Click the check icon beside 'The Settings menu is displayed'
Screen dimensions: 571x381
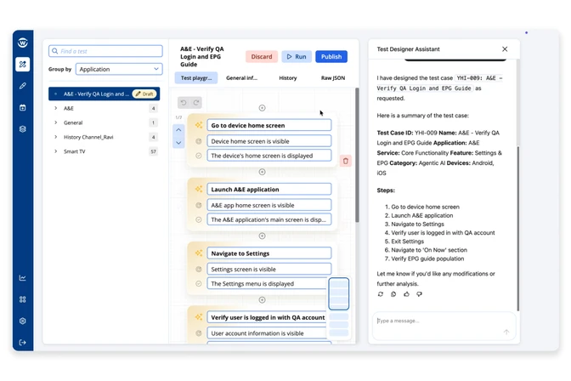(199, 283)
